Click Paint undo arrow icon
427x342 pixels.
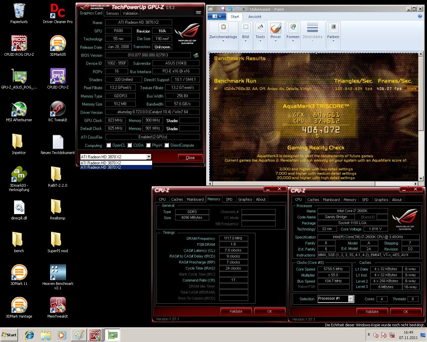230,9
